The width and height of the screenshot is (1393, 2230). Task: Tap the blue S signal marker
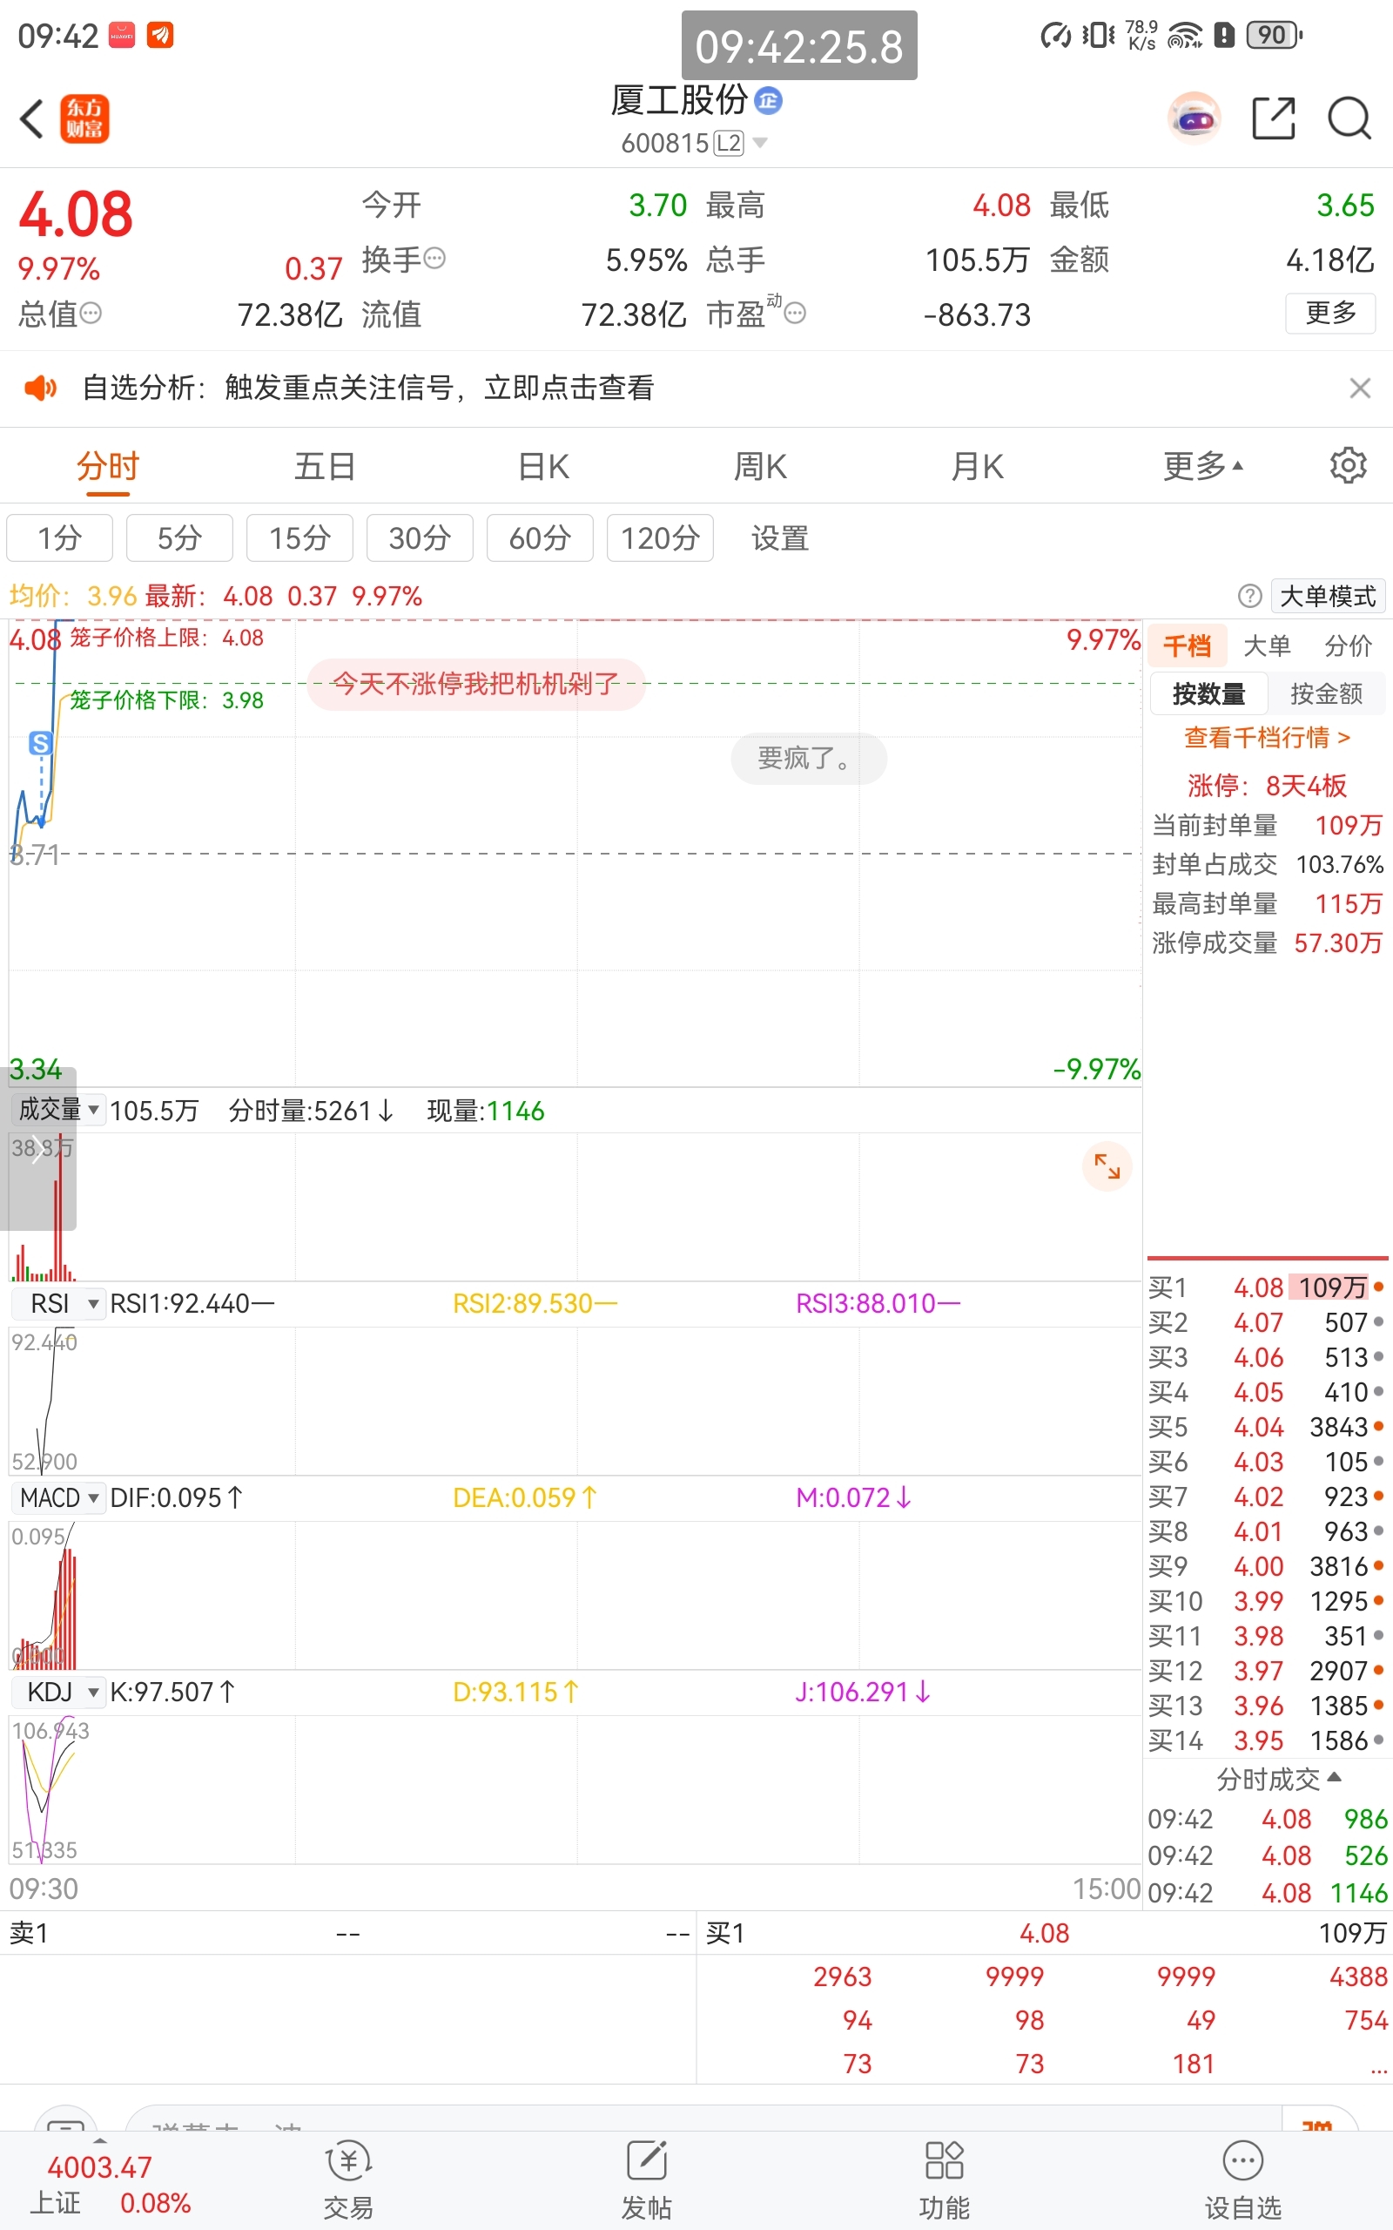[40, 743]
